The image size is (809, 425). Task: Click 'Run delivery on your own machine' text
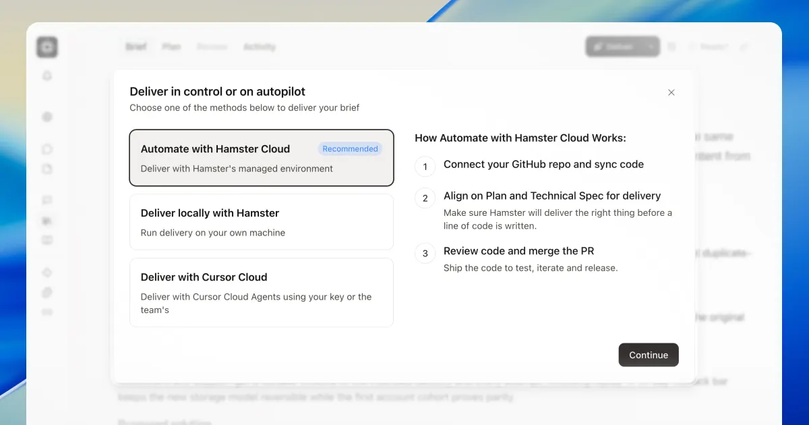click(213, 233)
